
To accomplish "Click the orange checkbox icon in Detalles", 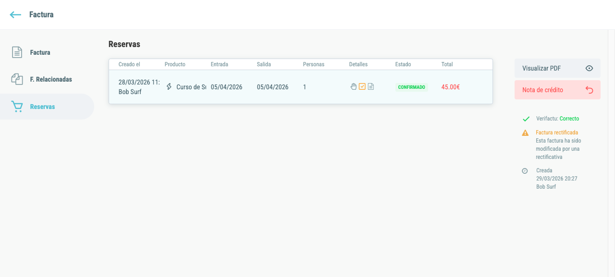I will tap(362, 87).
